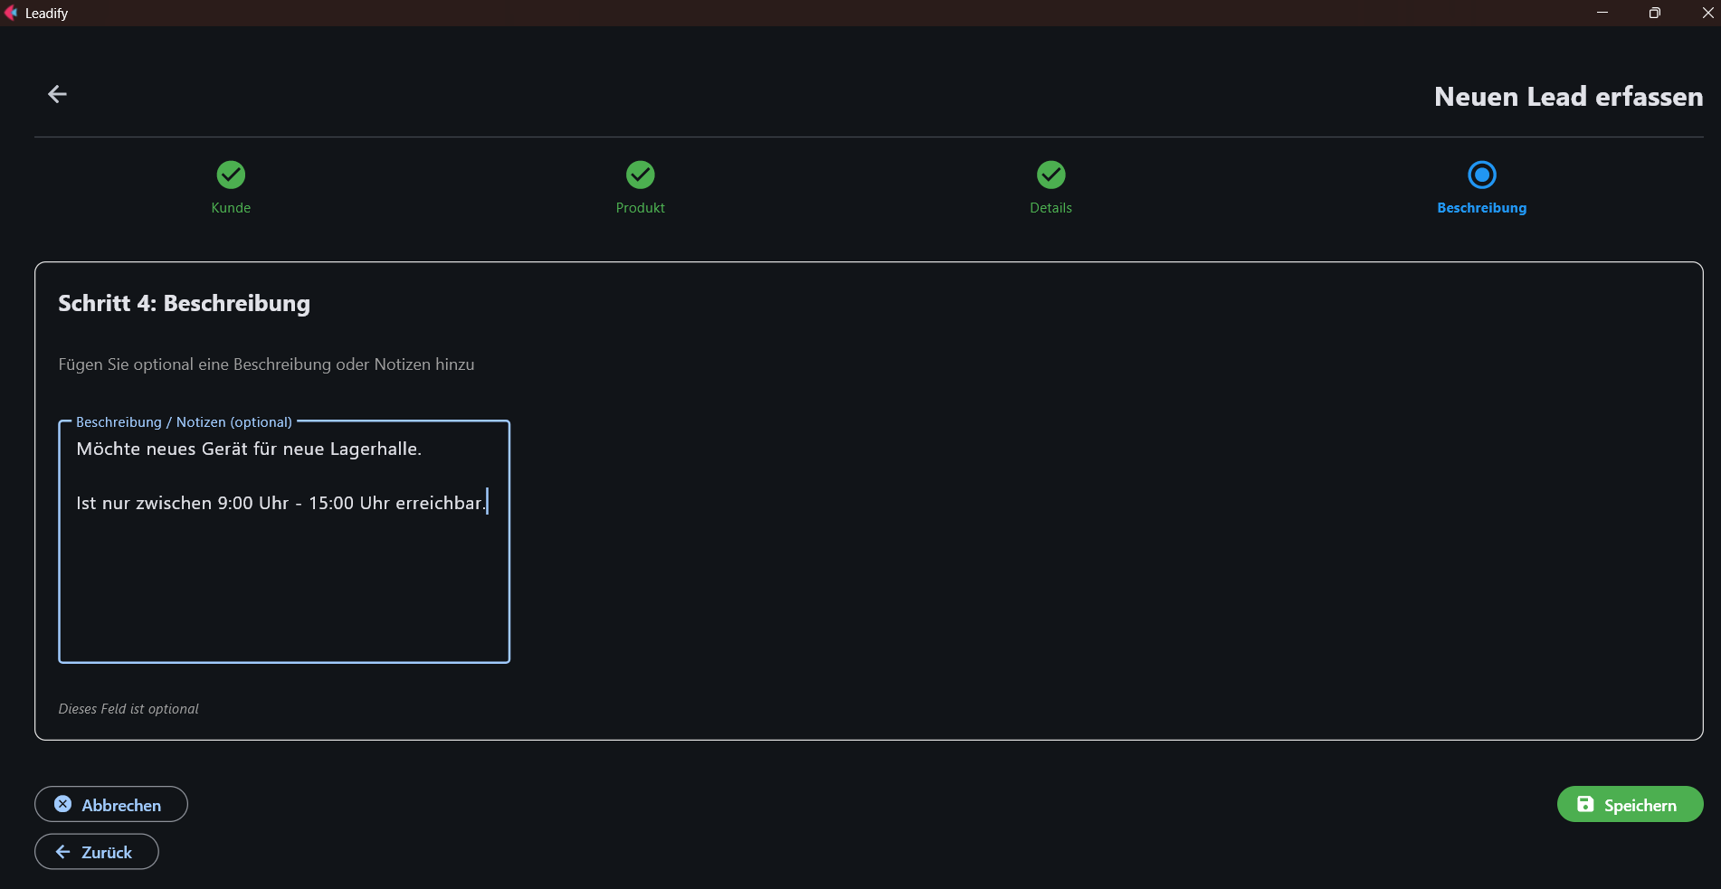
Task: Switch to the Details step label
Action: click(x=1051, y=208)
